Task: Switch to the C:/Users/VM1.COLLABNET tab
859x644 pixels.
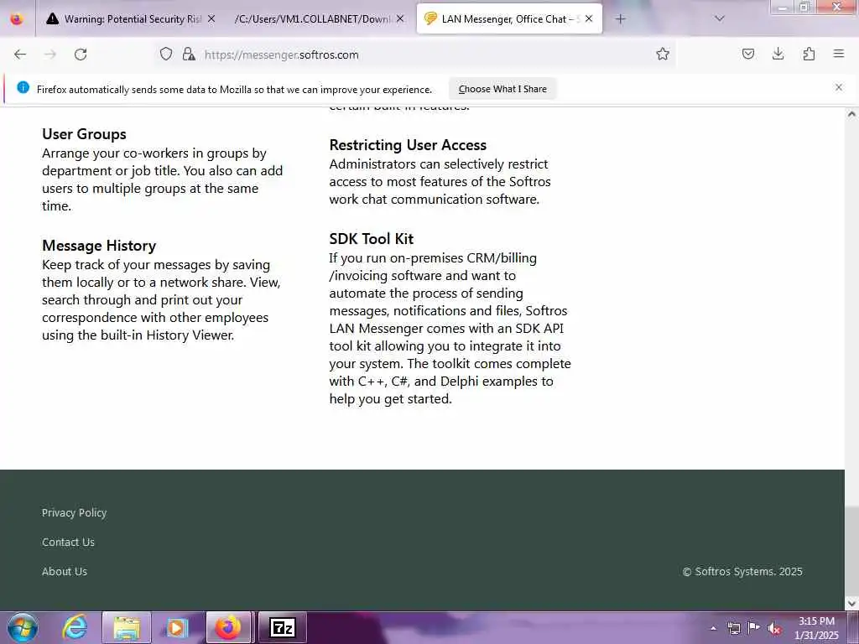Action: coord(320,19)
